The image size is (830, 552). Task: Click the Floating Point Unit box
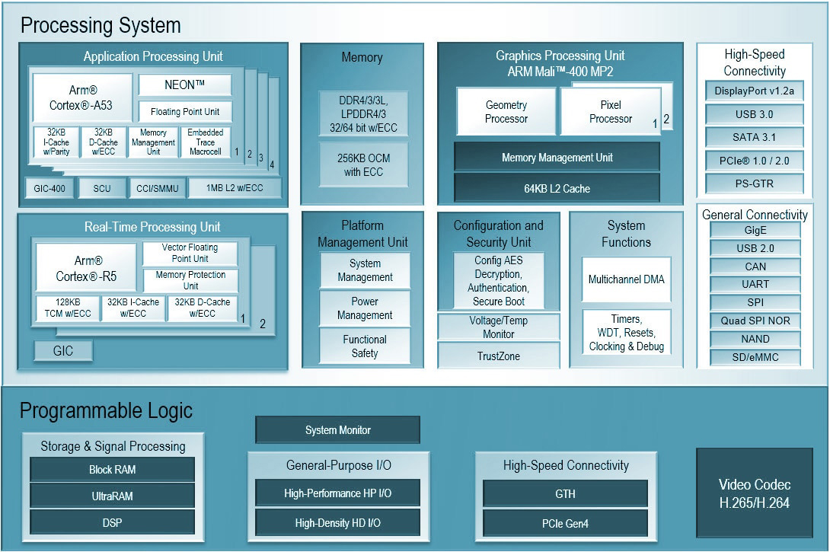click(x=185, y=111)
